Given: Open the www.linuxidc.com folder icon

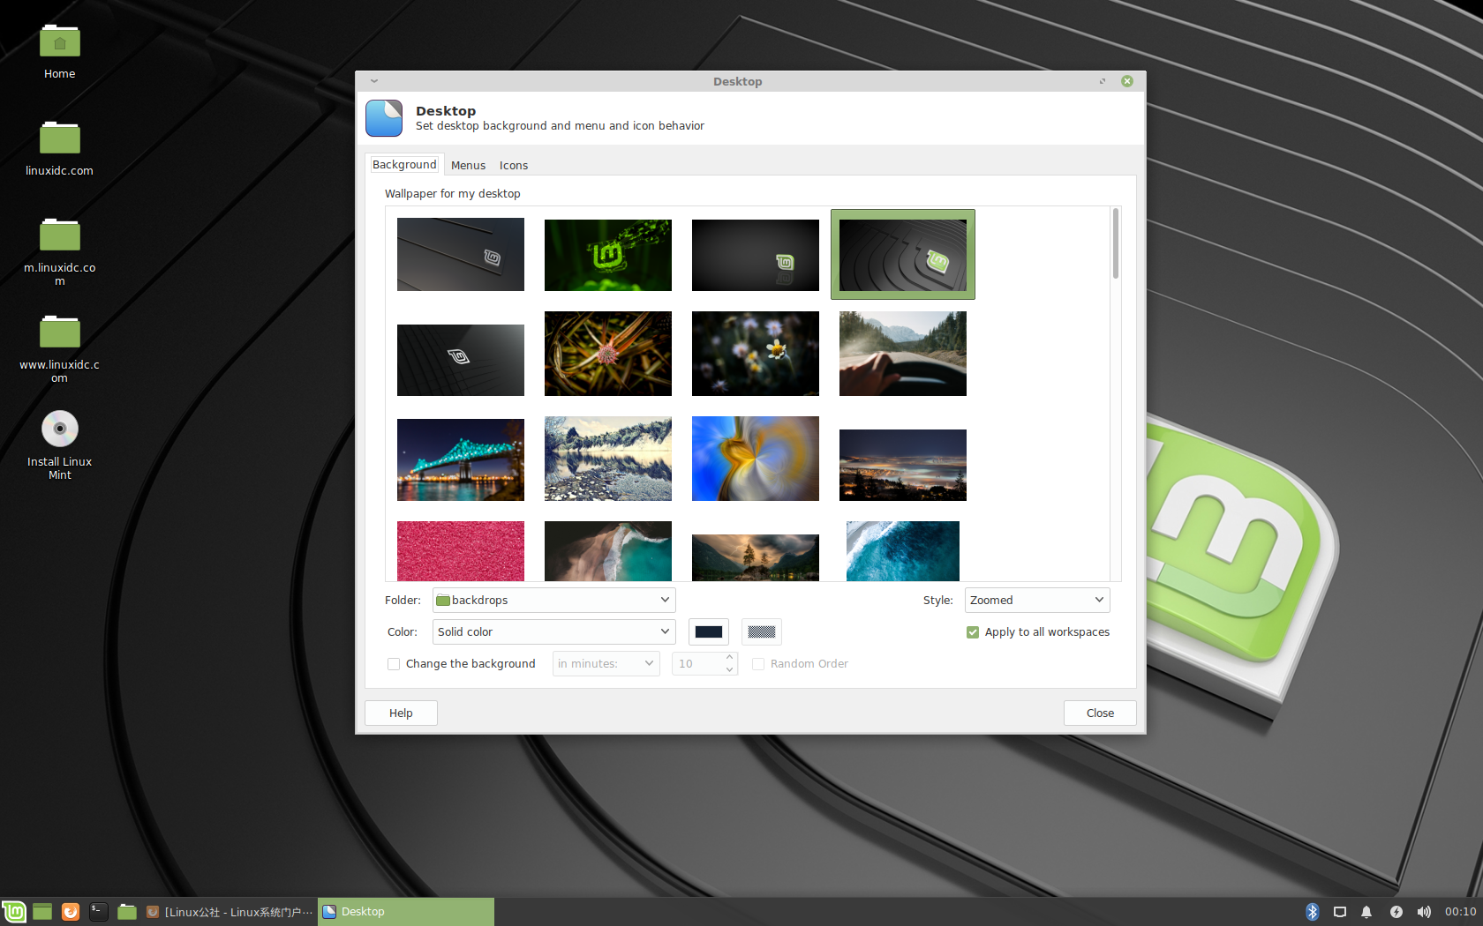Looking at the screenshot, I should [x=59, y=332].
